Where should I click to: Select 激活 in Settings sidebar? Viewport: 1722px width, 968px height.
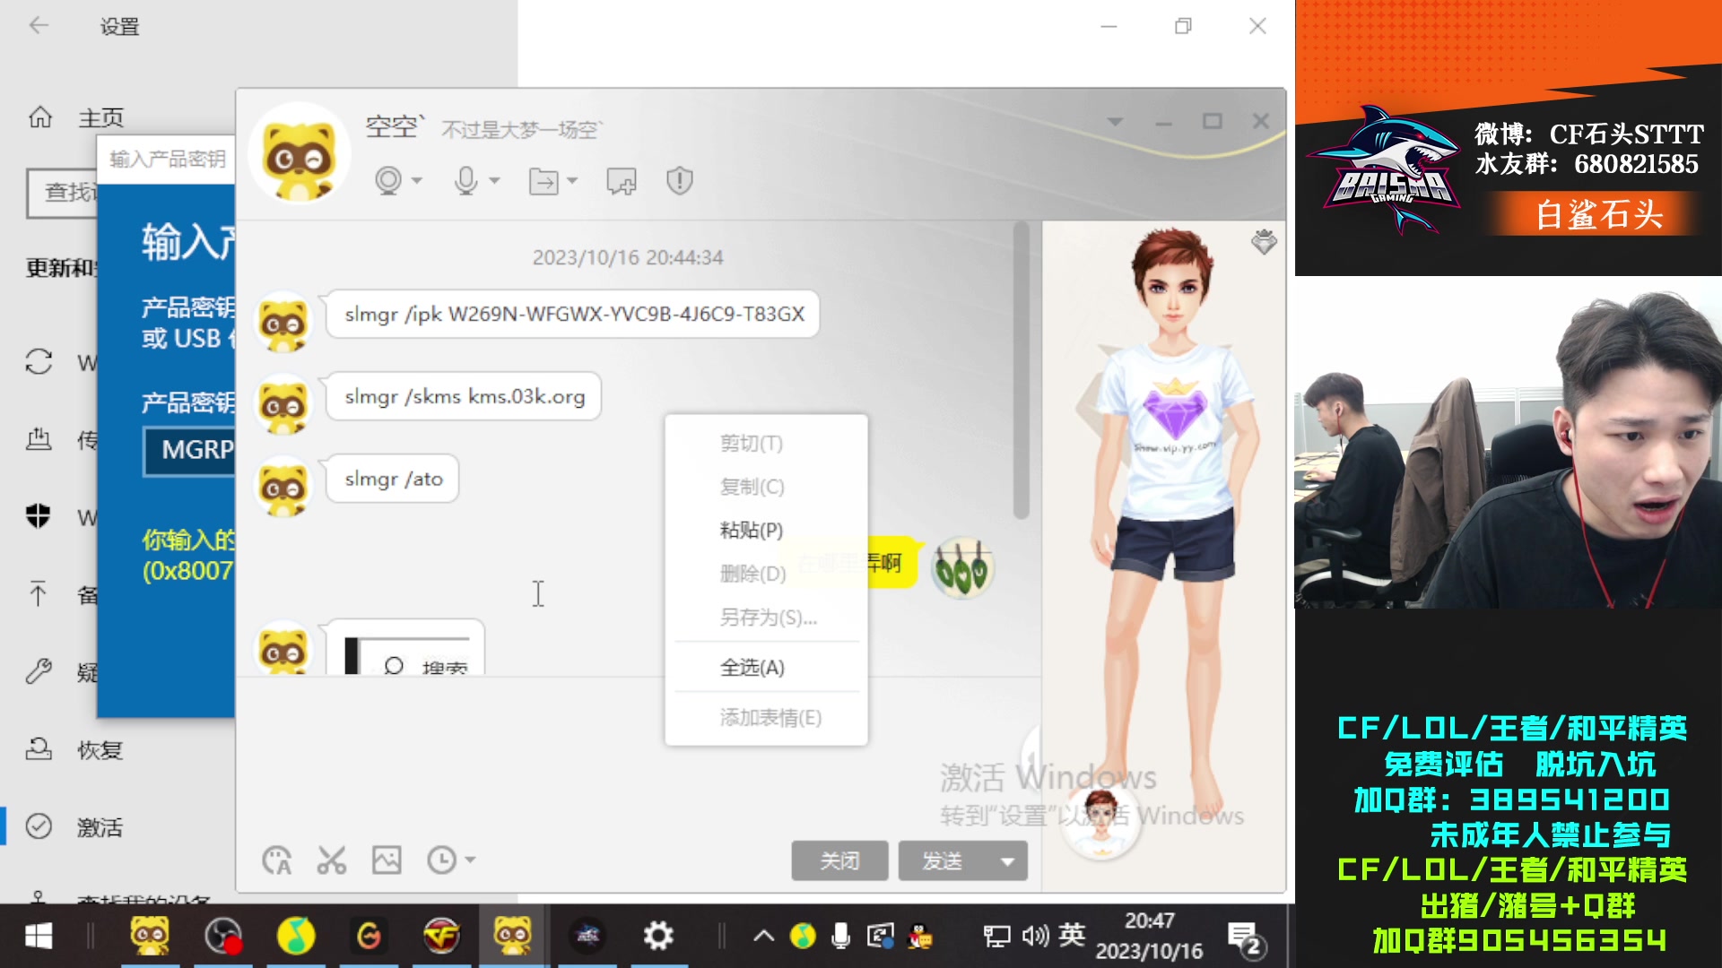[99, 827]
